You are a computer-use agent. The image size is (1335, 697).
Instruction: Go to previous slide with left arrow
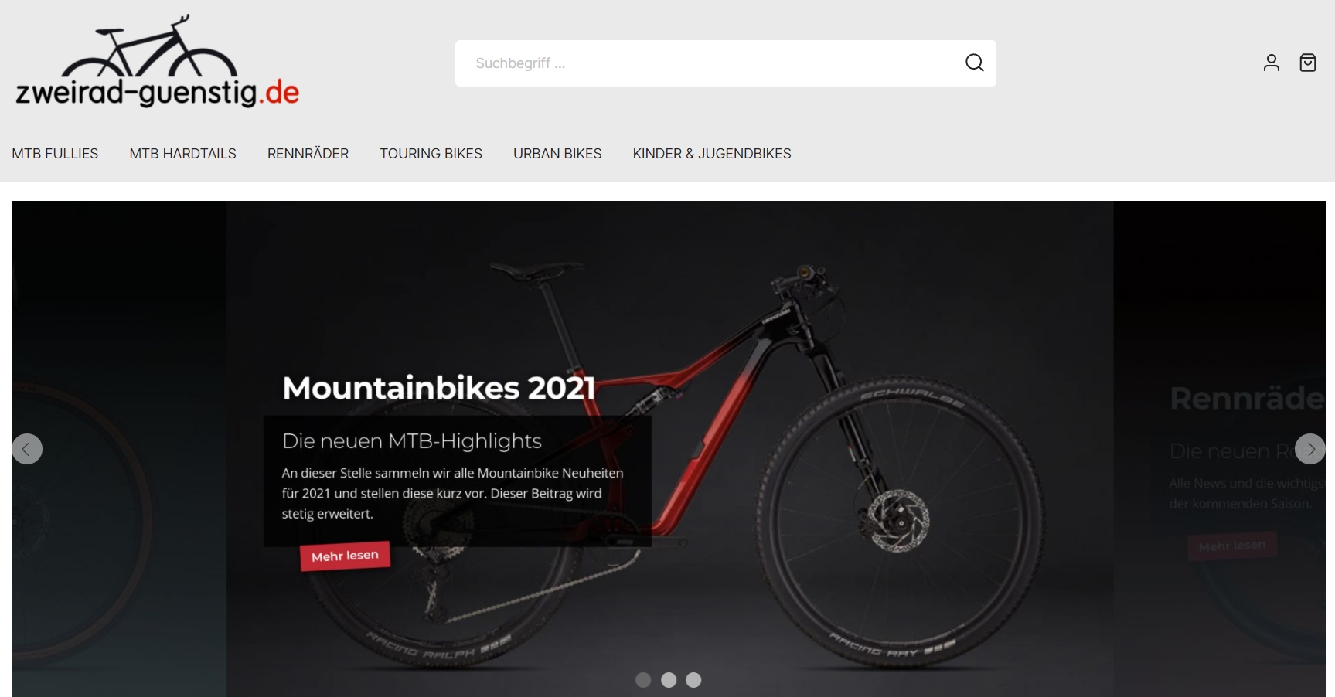click(27, 449)
